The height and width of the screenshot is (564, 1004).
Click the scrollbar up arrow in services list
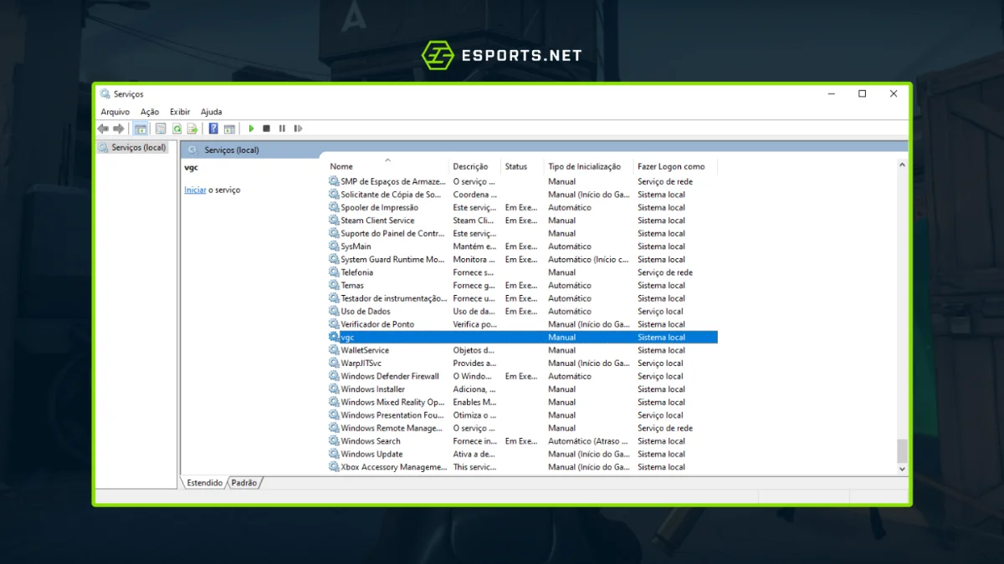[902, 165]
